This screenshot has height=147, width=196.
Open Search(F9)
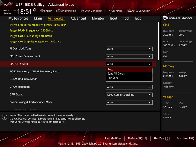pos(115,11)
